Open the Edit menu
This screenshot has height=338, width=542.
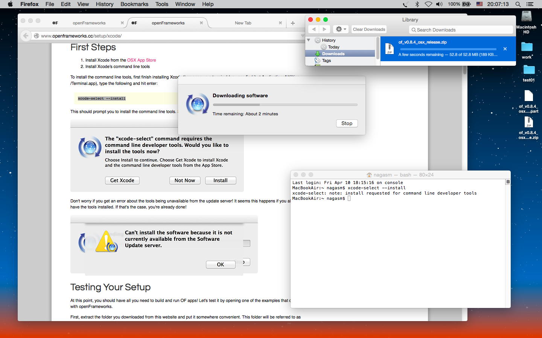tap(65, 4)
